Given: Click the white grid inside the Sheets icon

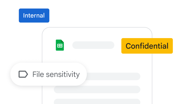Looking at the screenshot, I should (60, 46).
